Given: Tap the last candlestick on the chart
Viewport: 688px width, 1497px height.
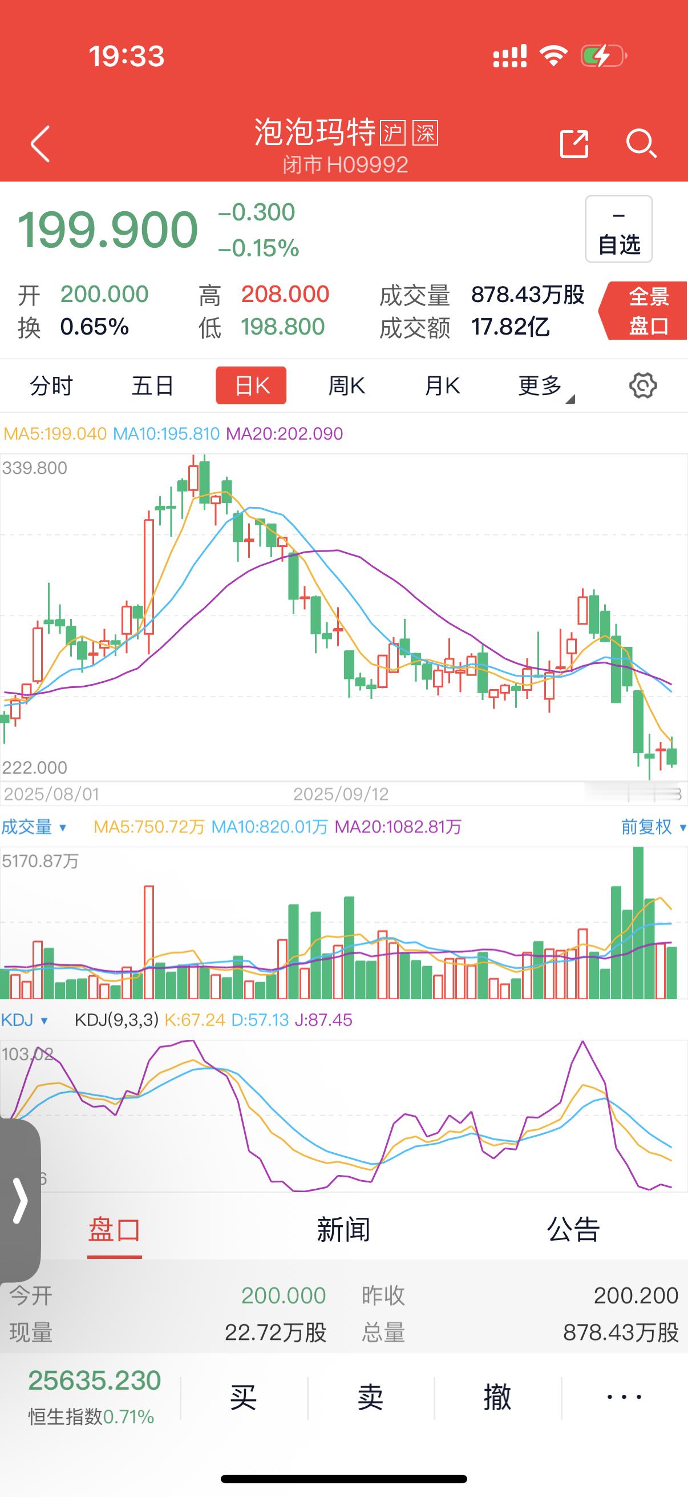Looking at the screenshot, I should [672, 753].
